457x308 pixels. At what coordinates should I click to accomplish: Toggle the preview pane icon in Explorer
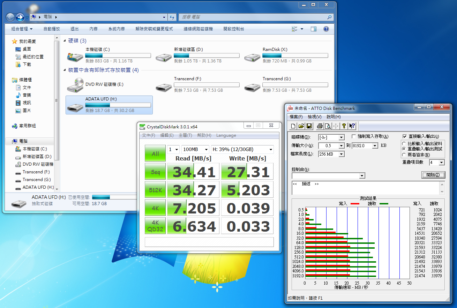click(x=314, y=29)
